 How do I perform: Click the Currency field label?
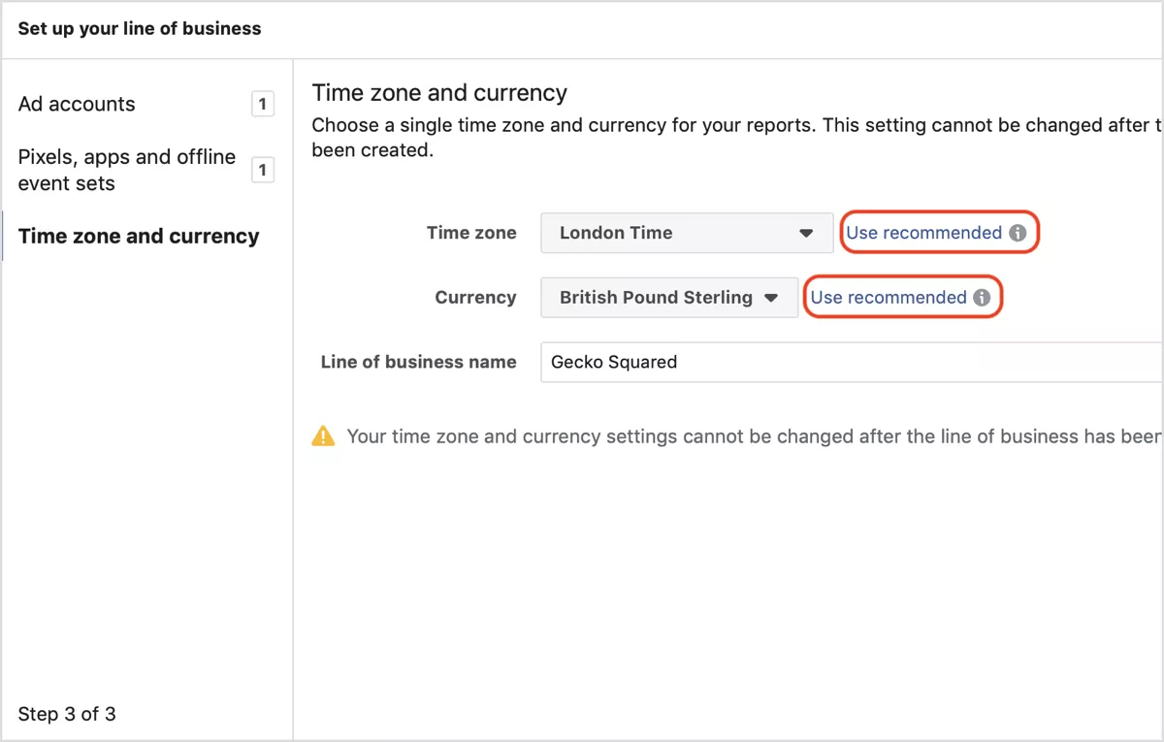(x=475, y=298)
